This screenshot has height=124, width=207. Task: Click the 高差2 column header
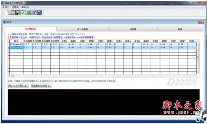point(91,41)
